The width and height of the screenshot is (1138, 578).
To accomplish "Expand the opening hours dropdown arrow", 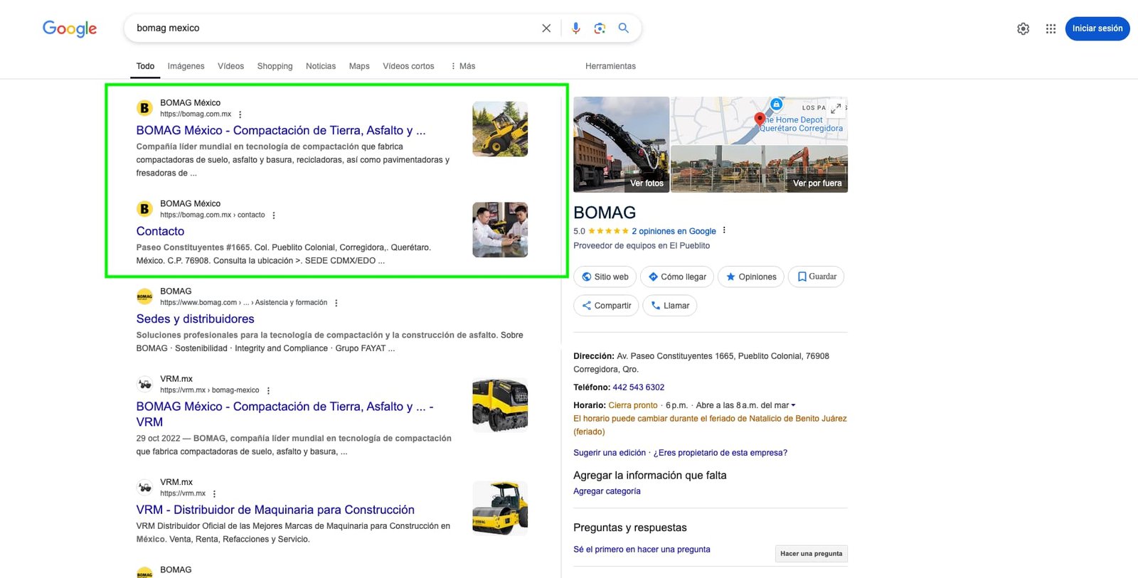I will pos(793,405).
